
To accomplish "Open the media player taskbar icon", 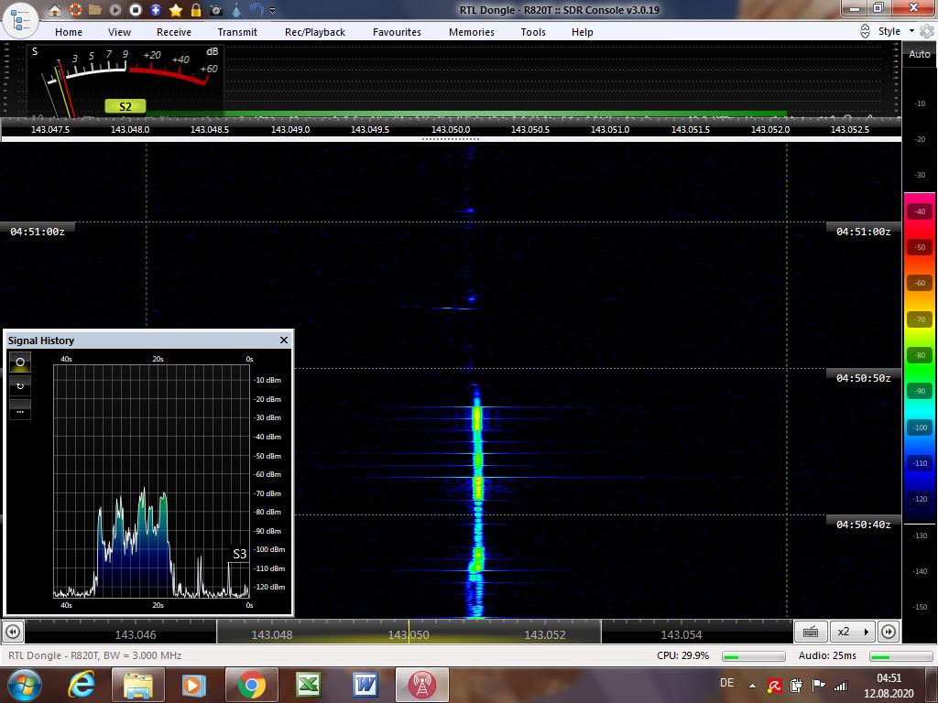I will (x=193, y=685).
